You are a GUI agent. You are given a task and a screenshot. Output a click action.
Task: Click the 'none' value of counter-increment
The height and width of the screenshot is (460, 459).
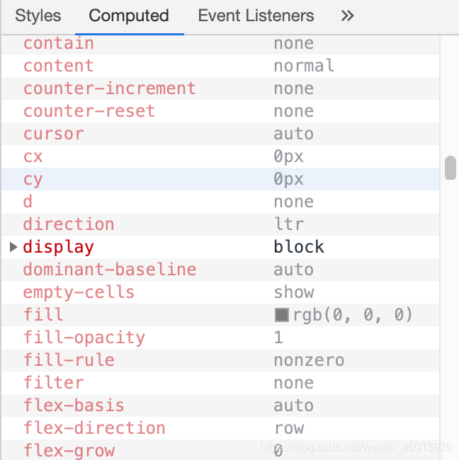[294, 88]
